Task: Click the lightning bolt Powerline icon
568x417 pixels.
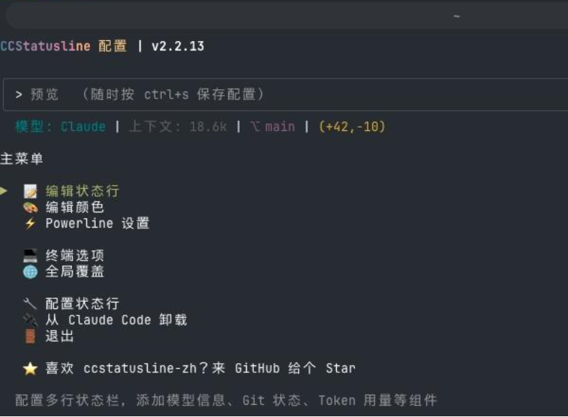Action: click(30, 223)
